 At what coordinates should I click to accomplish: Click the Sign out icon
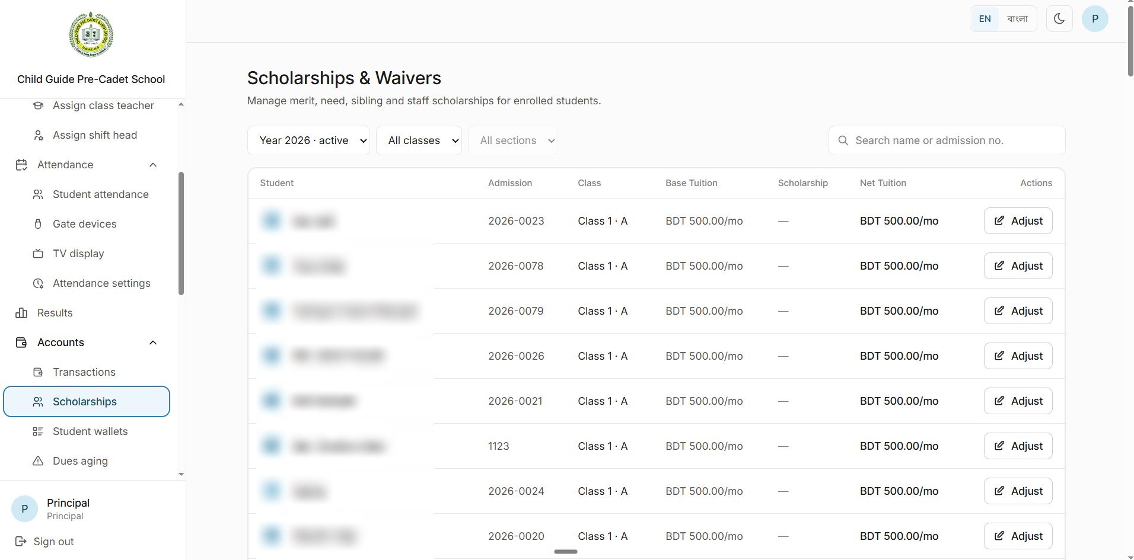click(21, 541)
